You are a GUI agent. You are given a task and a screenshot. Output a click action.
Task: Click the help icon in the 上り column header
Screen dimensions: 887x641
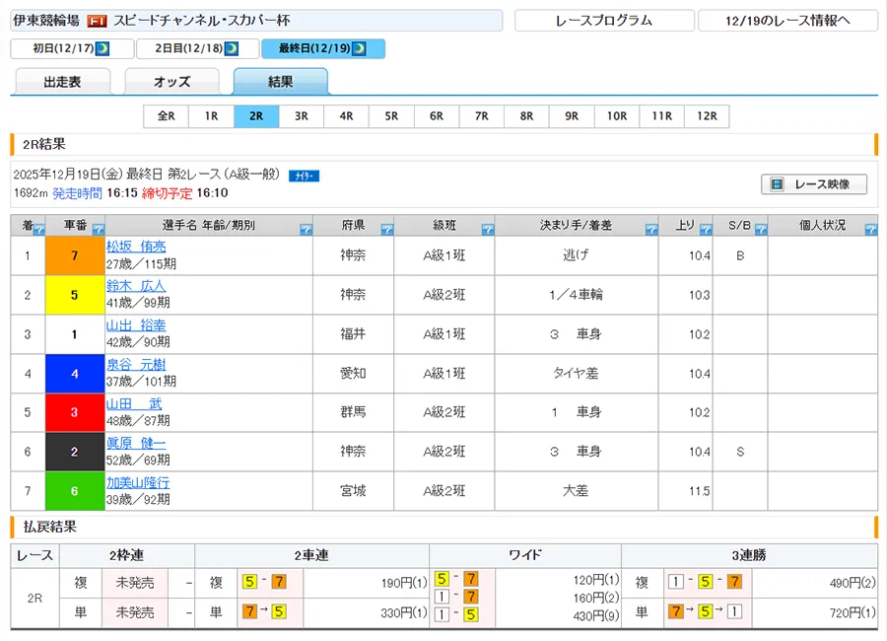coord(706,230)
